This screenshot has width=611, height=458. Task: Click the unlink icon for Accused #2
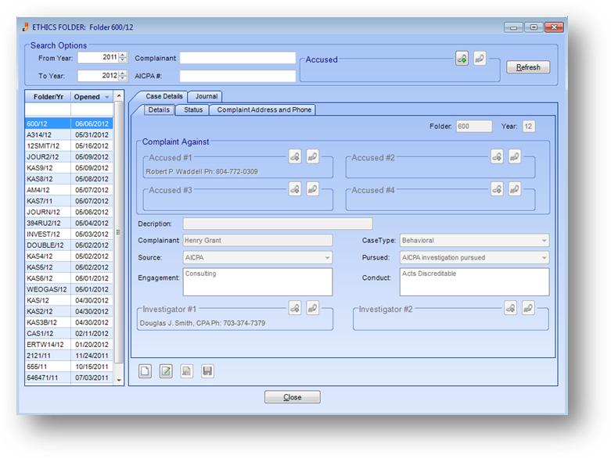515,157
